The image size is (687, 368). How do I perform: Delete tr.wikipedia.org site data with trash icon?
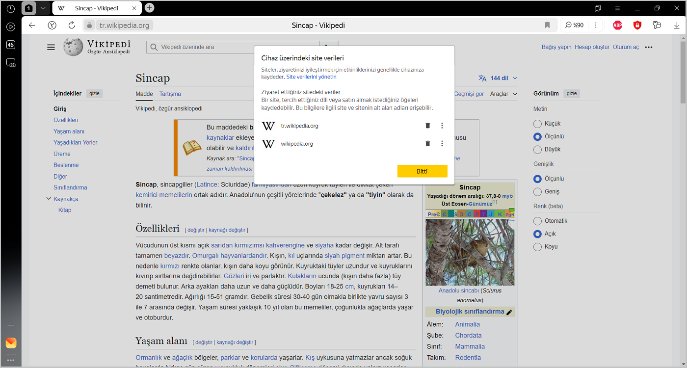(427, 126)
